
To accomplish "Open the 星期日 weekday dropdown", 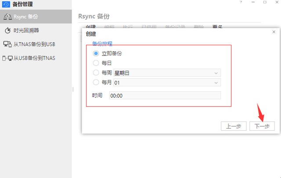I will pos(167,73).
